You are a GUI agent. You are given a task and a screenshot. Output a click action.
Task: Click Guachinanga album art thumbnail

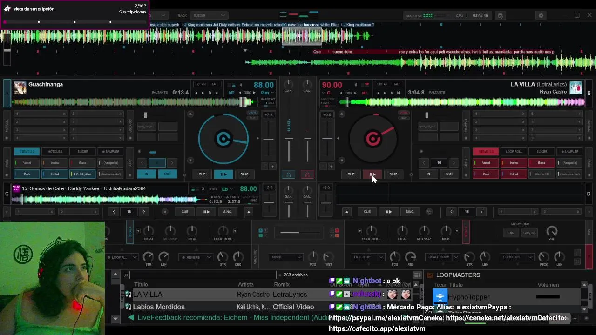(x=20, y=88)
